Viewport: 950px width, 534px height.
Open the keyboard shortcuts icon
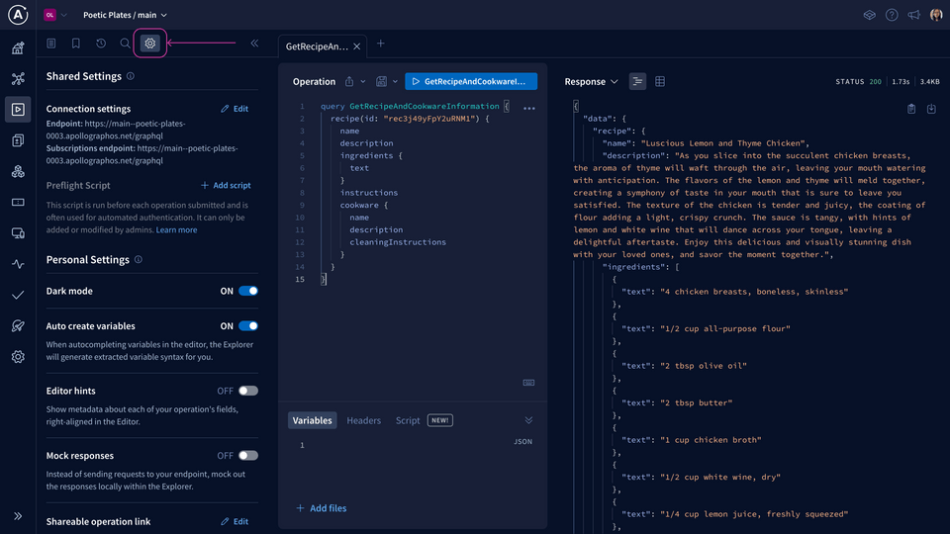pos(528,383)
